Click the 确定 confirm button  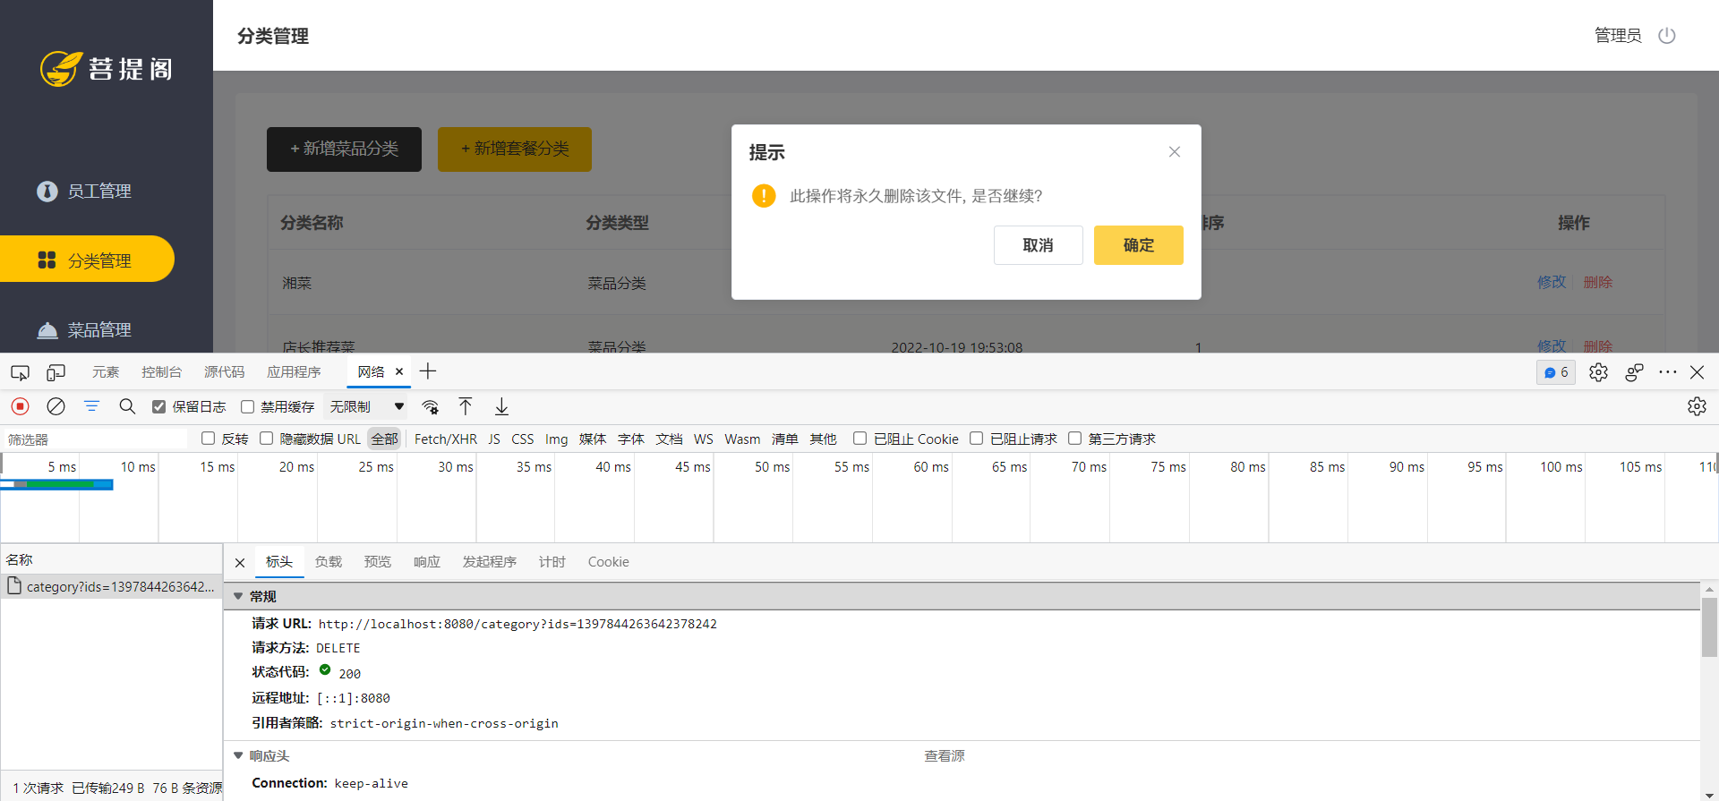(x=1138, y=245)
